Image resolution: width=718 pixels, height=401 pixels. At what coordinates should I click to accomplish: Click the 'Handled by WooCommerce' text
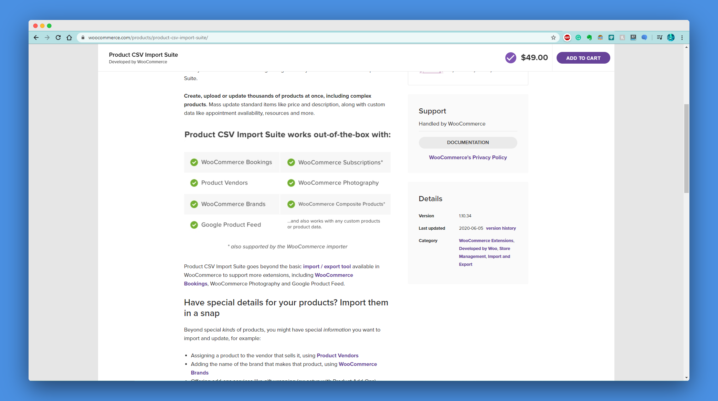click(x=452, y=123)
